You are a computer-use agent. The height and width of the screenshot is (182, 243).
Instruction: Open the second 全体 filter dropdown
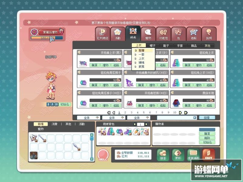coord(114,118)
